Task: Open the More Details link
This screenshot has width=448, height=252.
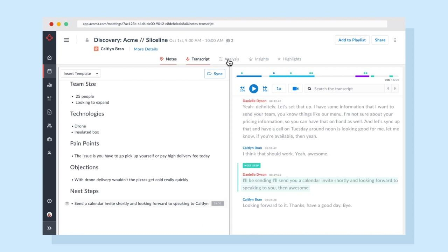Action: point(146,49)
